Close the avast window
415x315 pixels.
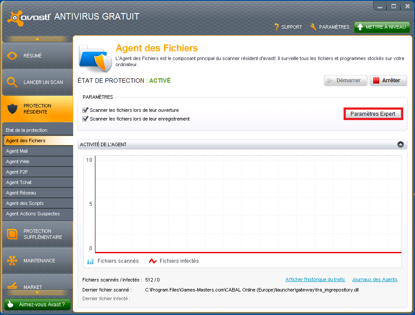407,6
